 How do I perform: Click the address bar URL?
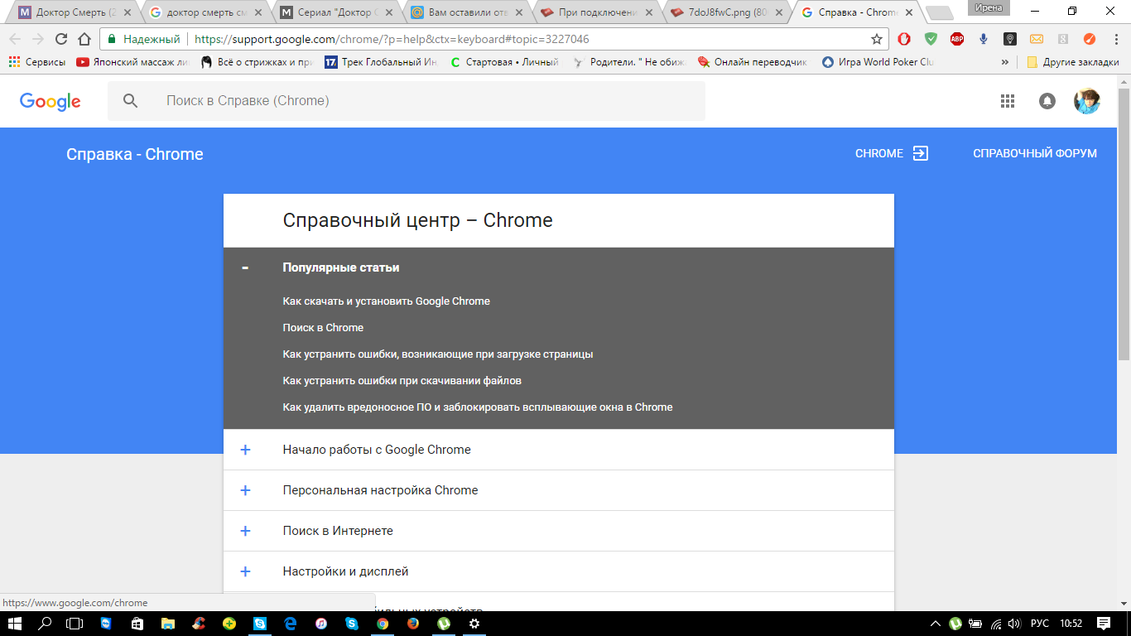coord(392,39)
